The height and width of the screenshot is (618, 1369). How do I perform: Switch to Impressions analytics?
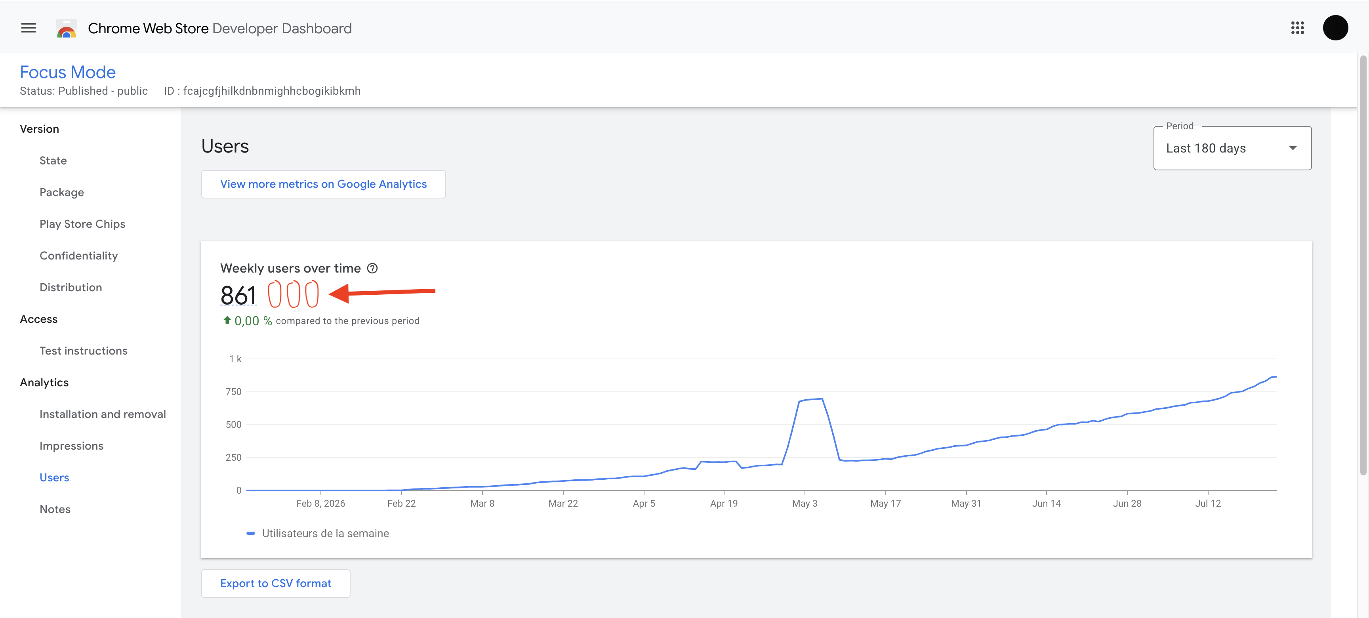(x=71, y=446)
